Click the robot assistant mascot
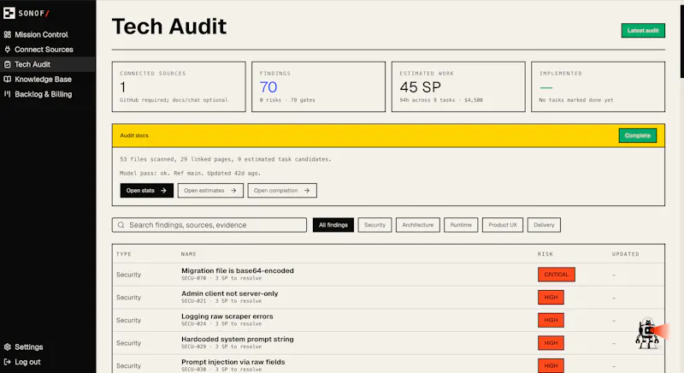 (x=647, y=334)
